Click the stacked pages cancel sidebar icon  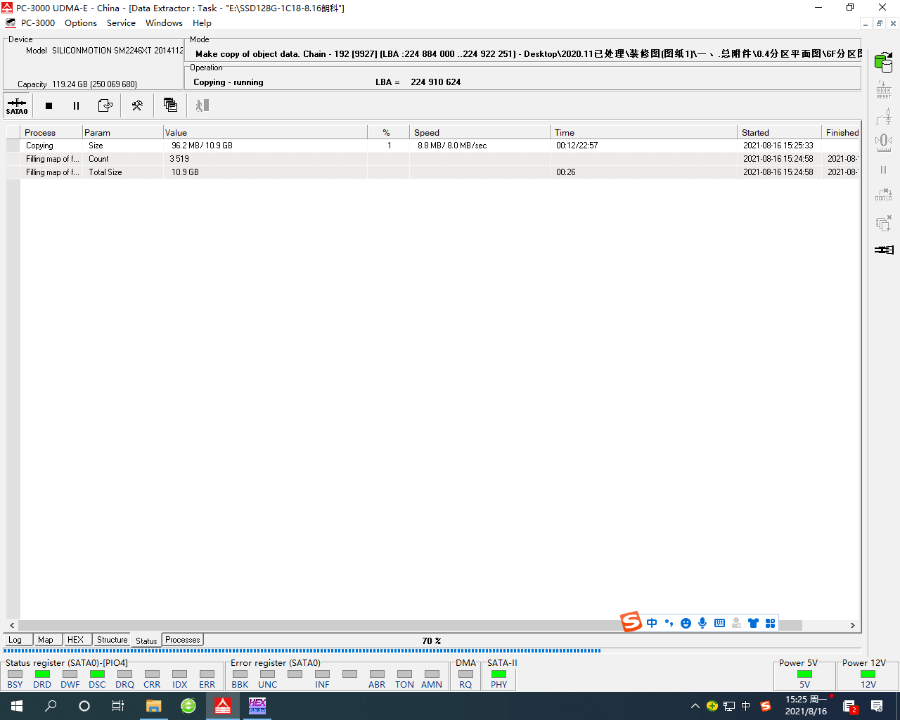(884, 223)
